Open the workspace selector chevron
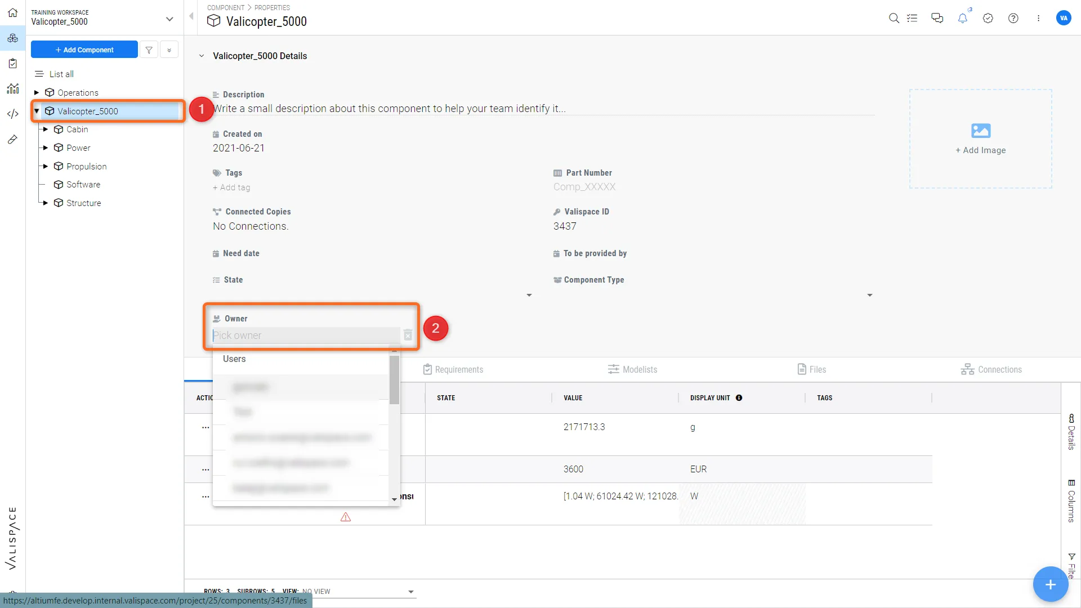This screenshot has width=1081, height=608. (169, 19)
